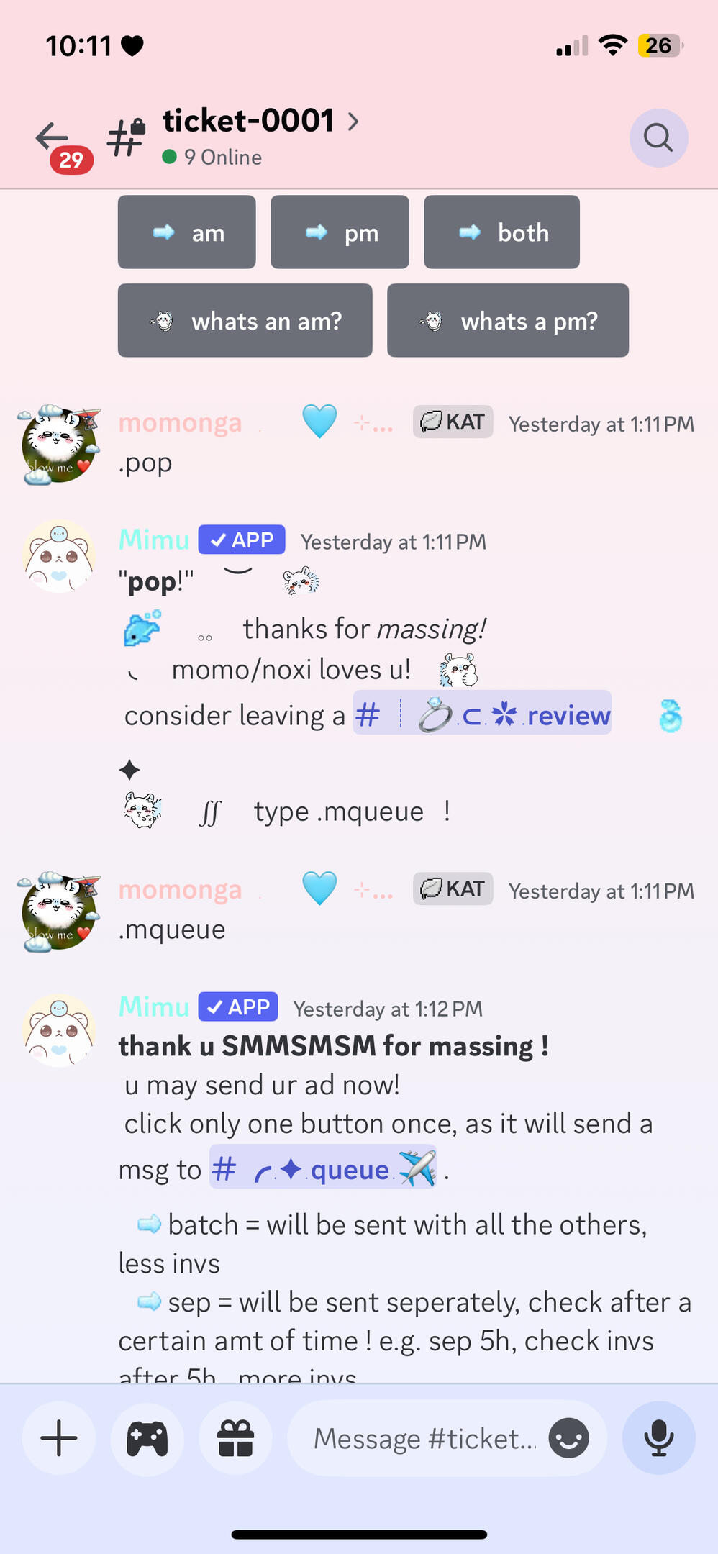
Task: Tap the KAT server tag on .pop message
Action: pos(453,422)
